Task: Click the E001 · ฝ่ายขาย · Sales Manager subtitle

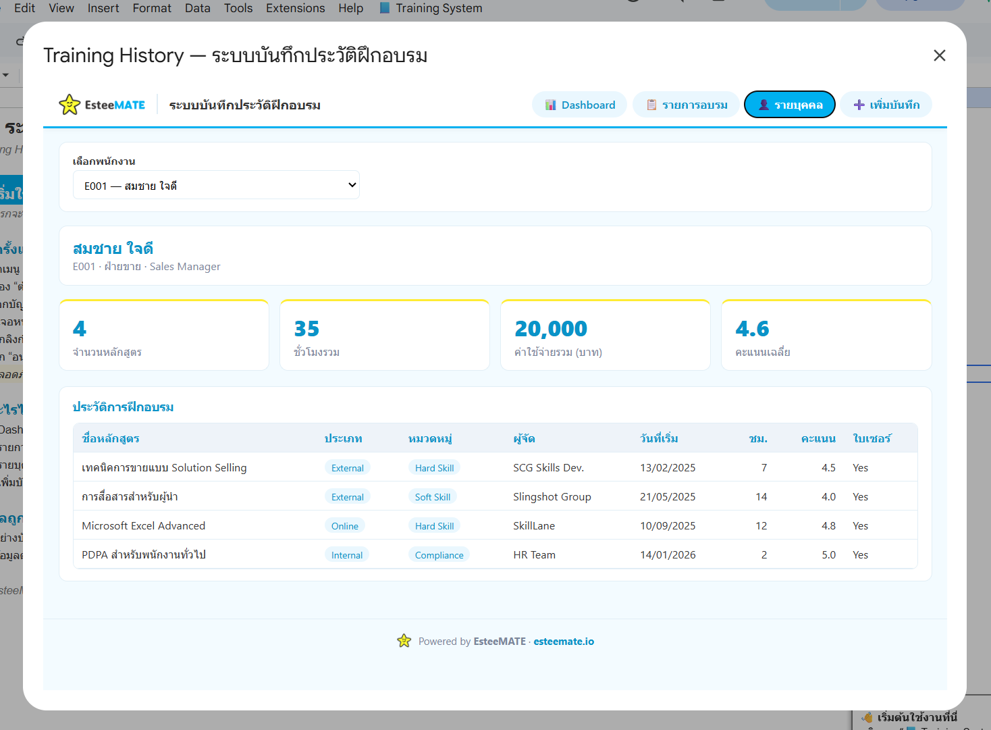Action: (146, 267)
